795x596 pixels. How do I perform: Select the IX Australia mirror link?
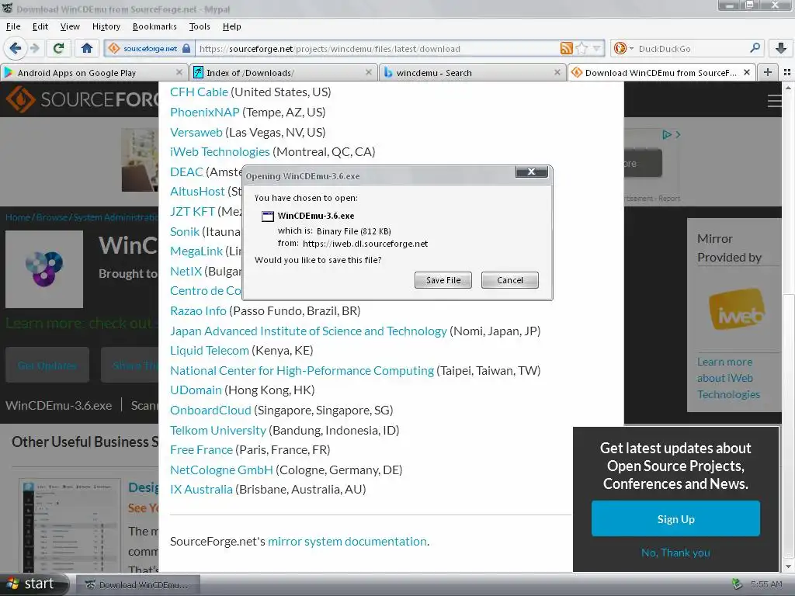tap(201, 490)
